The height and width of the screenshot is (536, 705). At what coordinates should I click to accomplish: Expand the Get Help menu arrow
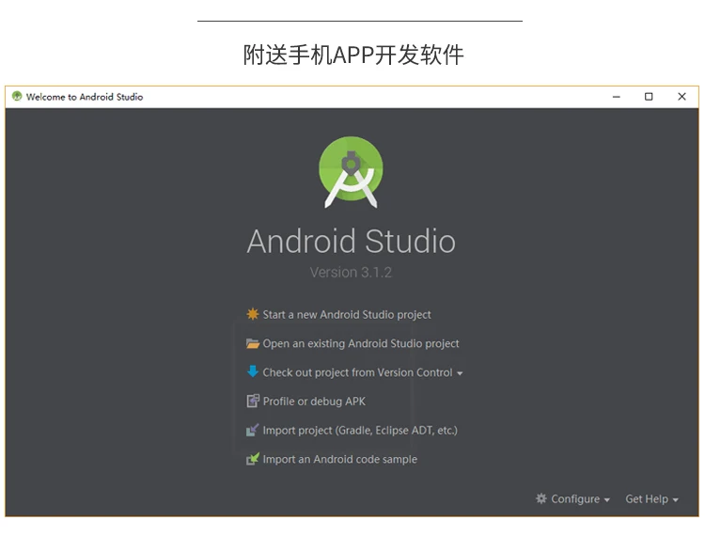(x=675, y=500)
